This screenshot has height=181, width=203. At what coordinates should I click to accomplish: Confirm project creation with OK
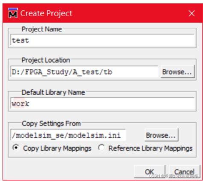pos(149,172)
